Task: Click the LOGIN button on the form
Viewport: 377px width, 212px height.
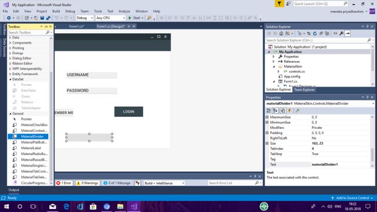Action: coord(129,112)
